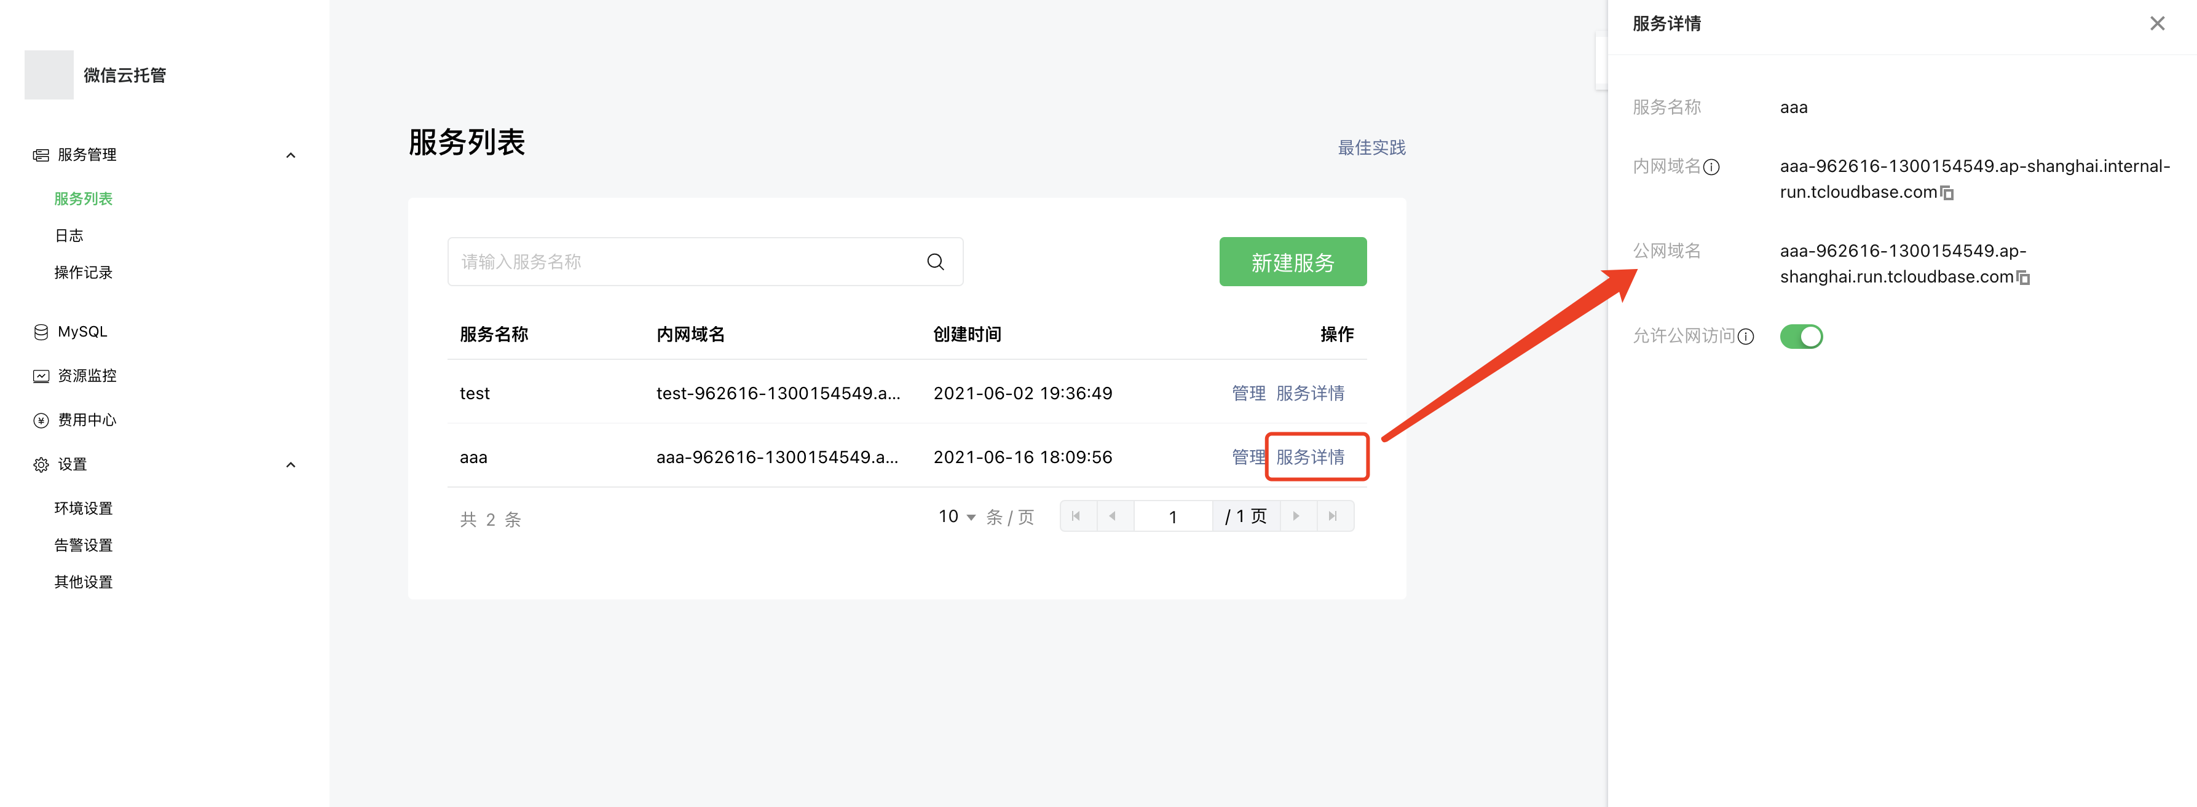
Task: Click the 新建服务 button
Action: coord(1292,262)
